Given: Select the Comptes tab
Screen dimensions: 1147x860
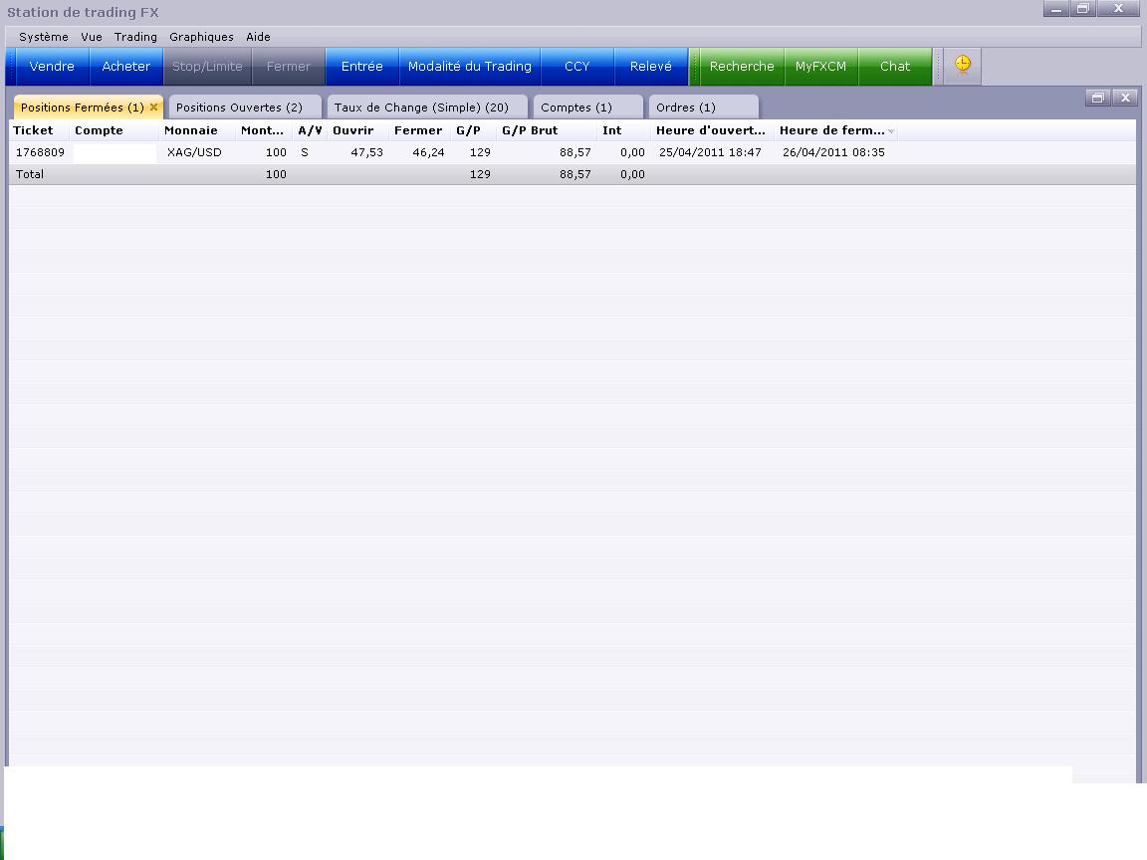Looking at the screenshot, I should (x=576, y=107).
